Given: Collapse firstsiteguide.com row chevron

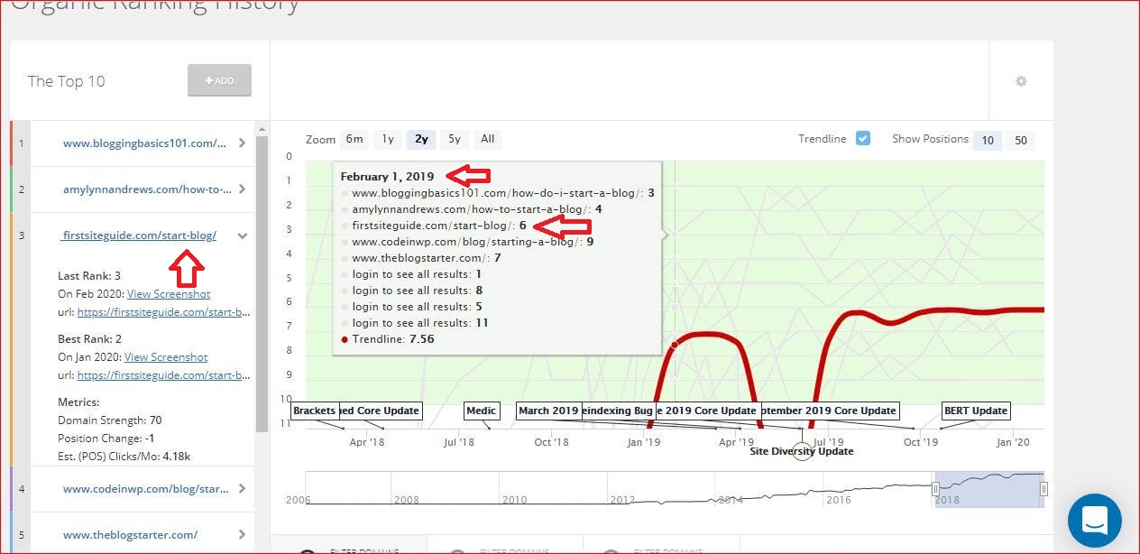Looking at the screenshot, I should (x=242, y=235).
